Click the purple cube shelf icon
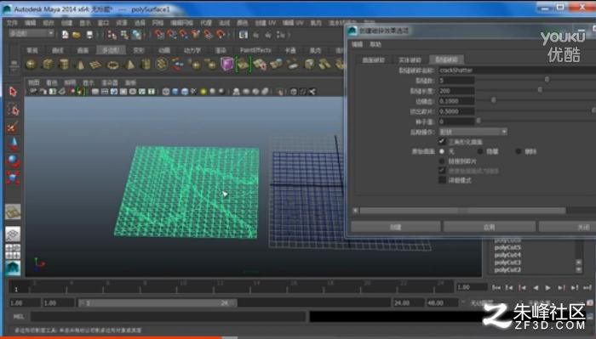 point(227,64)
